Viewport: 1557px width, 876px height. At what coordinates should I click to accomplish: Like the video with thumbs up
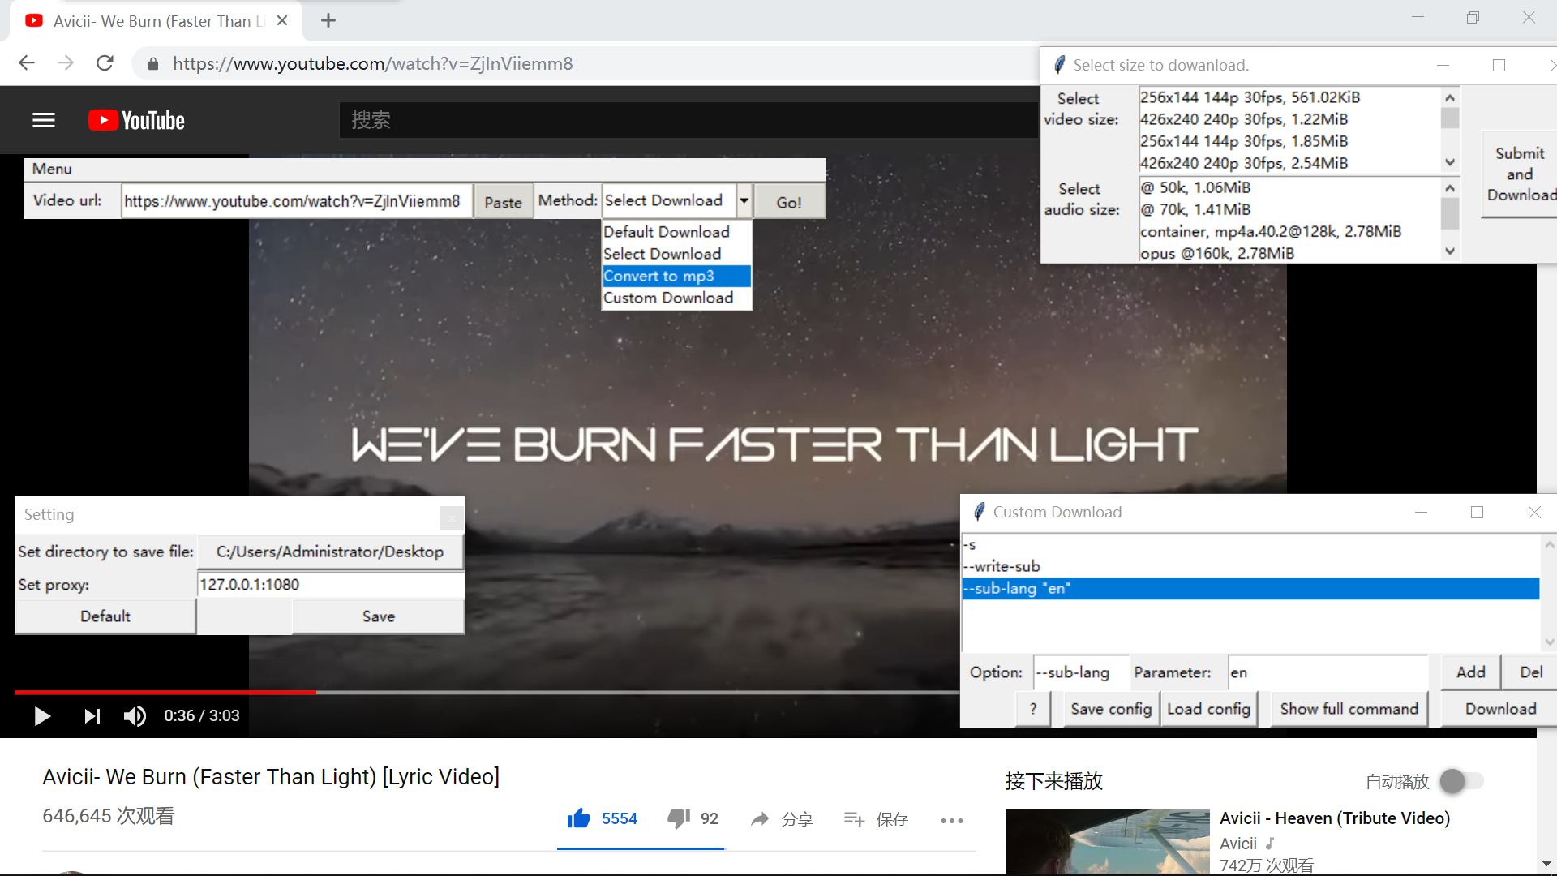579,818
